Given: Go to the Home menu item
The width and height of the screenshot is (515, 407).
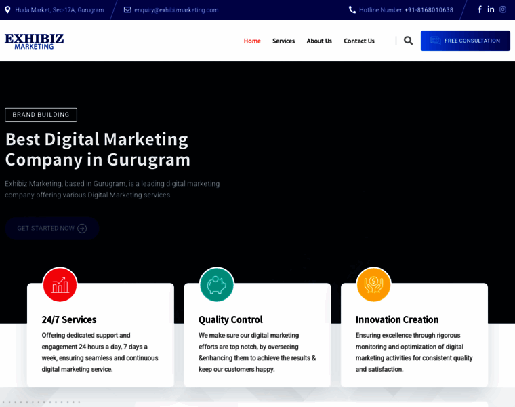Looking at the screenshot, I should (252, 41).
